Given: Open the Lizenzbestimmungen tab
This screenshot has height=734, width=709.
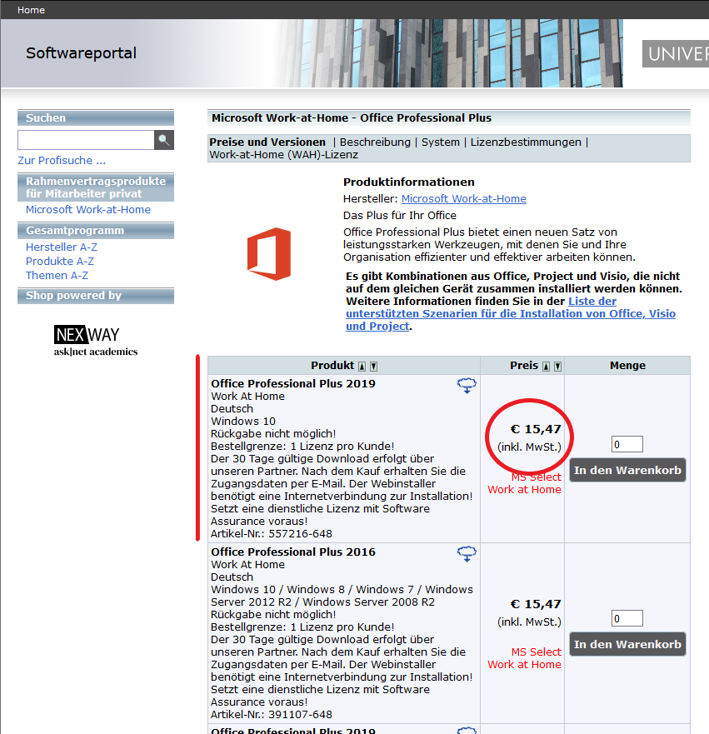Looking at the screenshot, I should click(x=526, y=142).
